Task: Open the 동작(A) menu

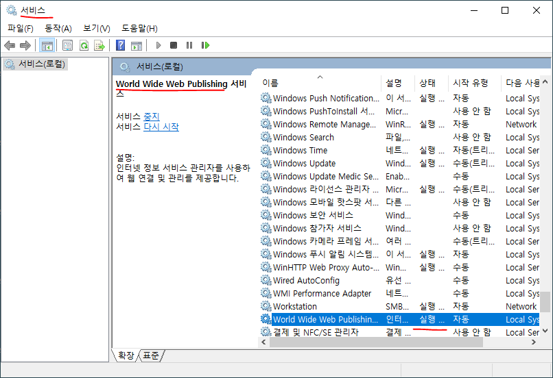Action: (58, 29)
